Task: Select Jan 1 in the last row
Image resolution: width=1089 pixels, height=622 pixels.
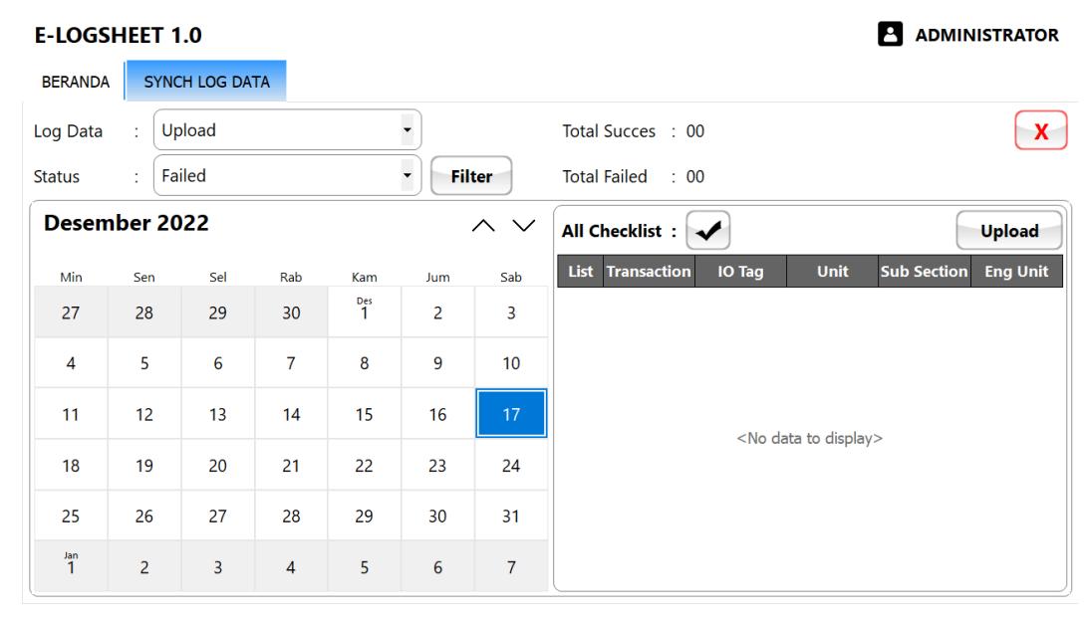Action: point(71,566)
